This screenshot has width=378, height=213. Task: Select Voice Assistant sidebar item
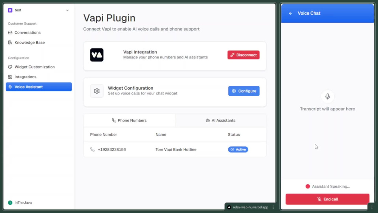[39, 87]
